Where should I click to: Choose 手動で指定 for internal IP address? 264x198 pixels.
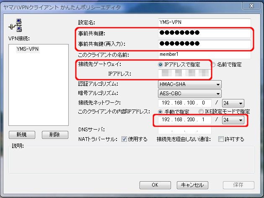click(x=160, y=112)
